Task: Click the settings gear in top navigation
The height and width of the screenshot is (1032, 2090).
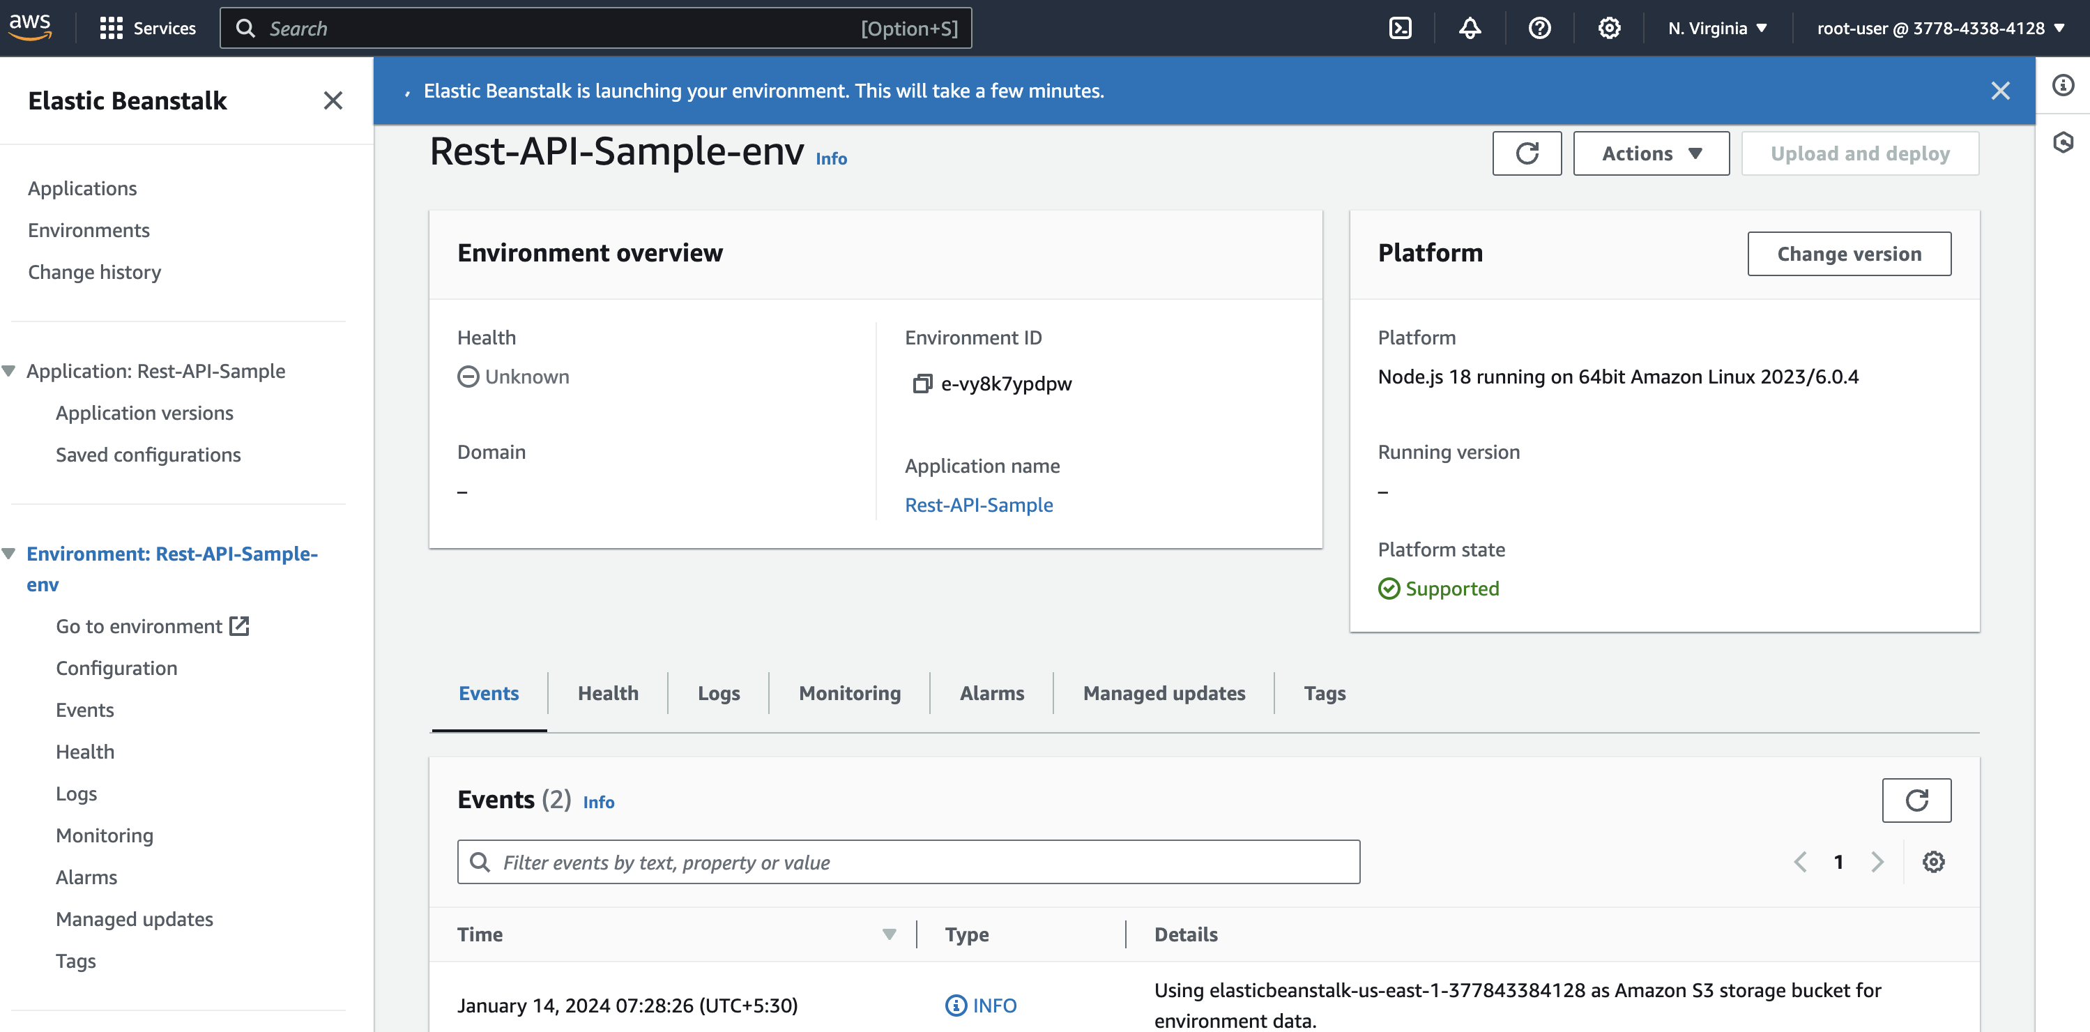Action: pyautogui.click(x=1609, y=29)
